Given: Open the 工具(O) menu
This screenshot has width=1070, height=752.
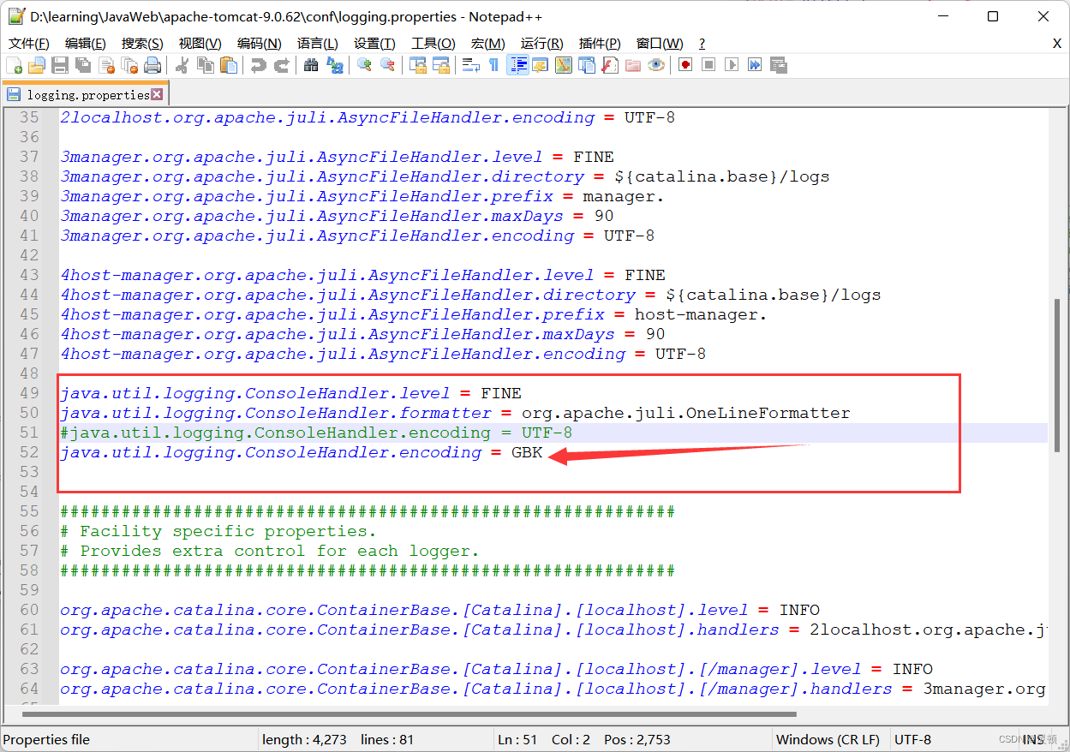Looking at the screenshot, I should point(433,43).
